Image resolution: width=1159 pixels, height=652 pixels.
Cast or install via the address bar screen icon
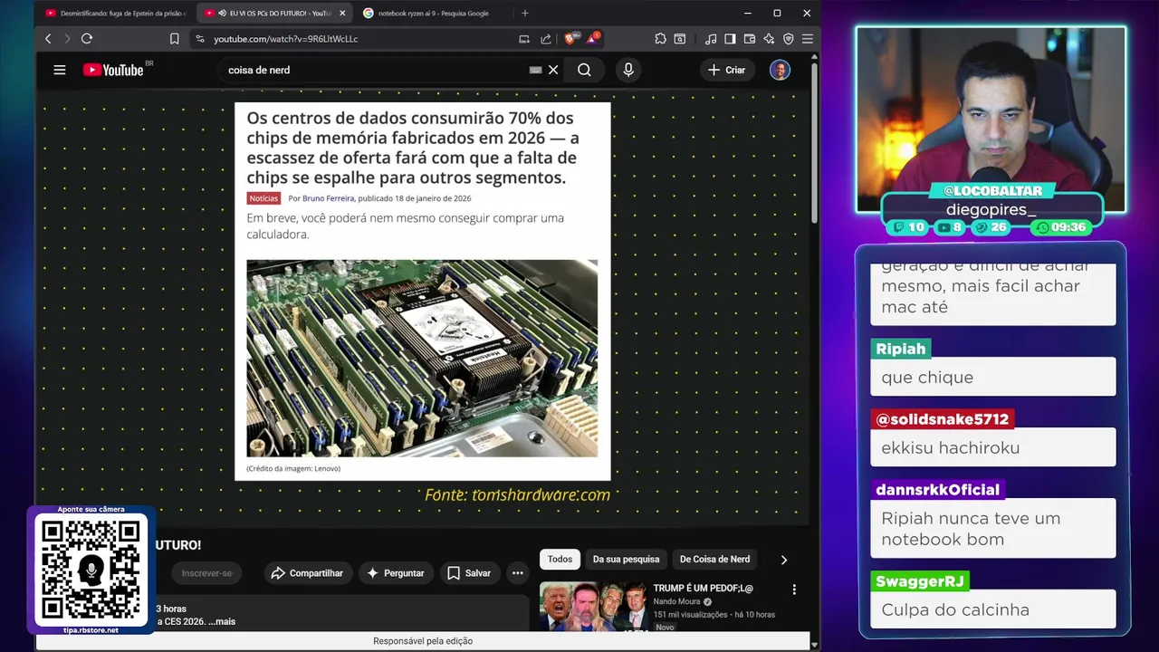point(524,39)
